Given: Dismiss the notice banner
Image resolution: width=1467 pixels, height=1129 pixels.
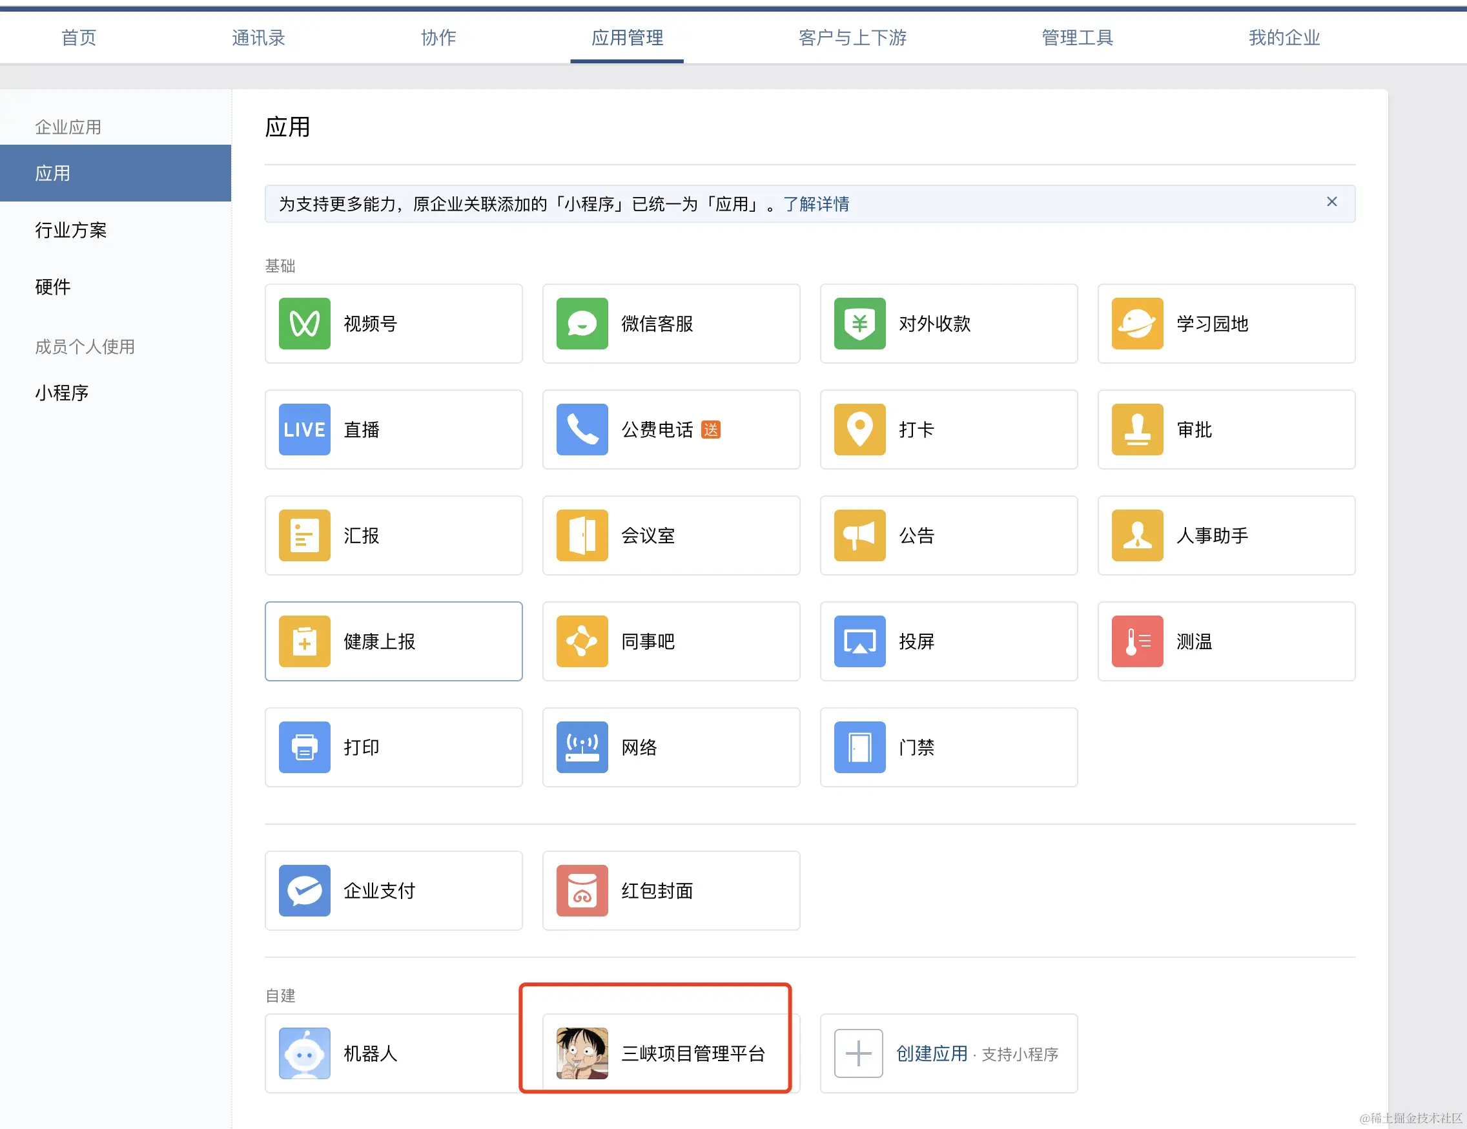Looking at the screenshot, I should click(x=1331, y=202).
